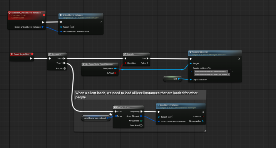Click the comment box resize handle corner
The width and height of the screenshot is (276, 148).
[x=205, y=130]
